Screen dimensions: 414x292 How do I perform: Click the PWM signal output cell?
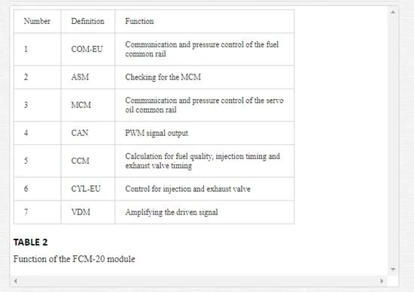[205, 133]
